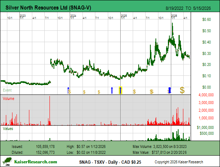Image resolution: width=220 pixels, height=167 pixels.
Task: Click the Issued shares value 105,859,178
Action: pos(45,147)
